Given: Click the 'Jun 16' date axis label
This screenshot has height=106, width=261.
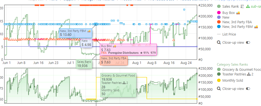Looking at the screenshot, I should tap(38, 63).
